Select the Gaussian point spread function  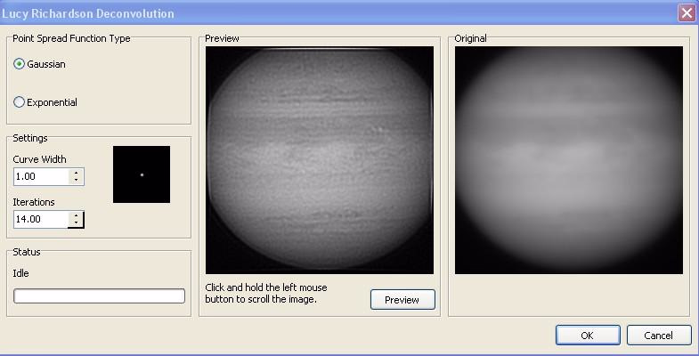(20, 64)
